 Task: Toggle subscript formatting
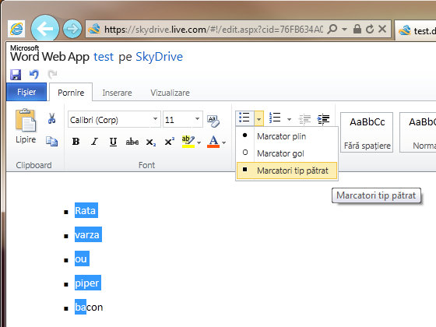(x=151, y=142)
